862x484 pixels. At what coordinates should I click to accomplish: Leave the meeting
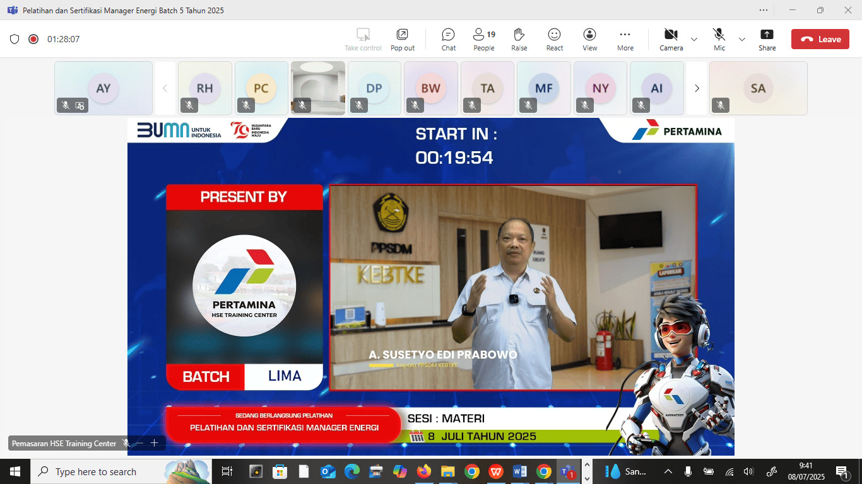(820, 39)
